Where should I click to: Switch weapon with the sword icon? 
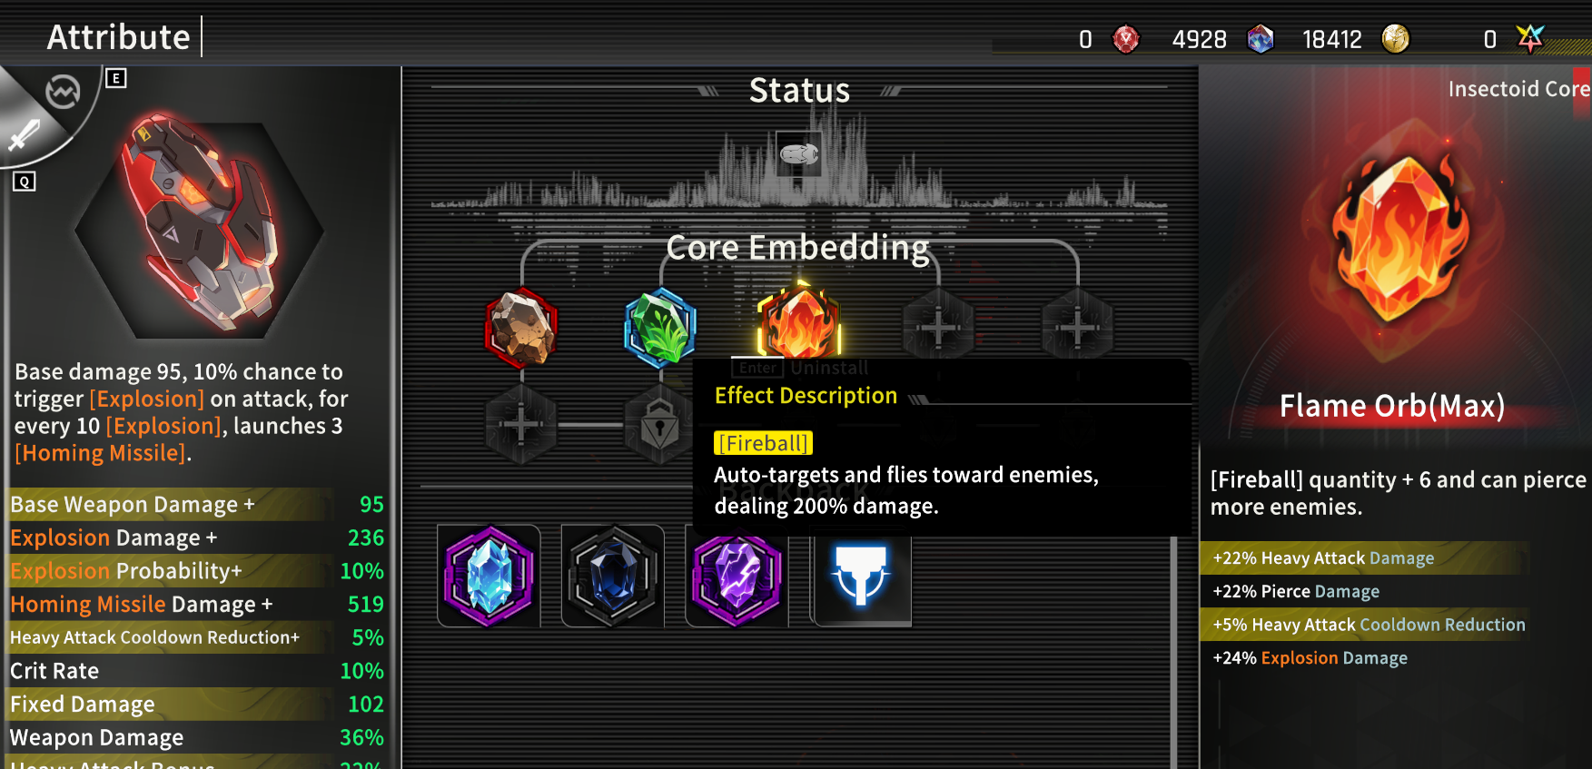[x=24, y=136]
